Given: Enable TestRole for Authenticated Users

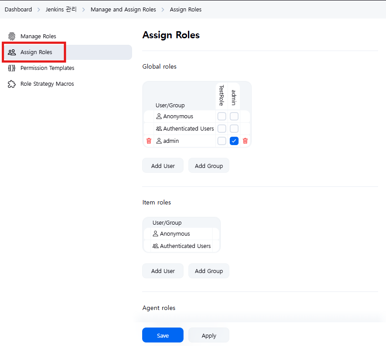Looking at the screenshot, I should 222,129.
